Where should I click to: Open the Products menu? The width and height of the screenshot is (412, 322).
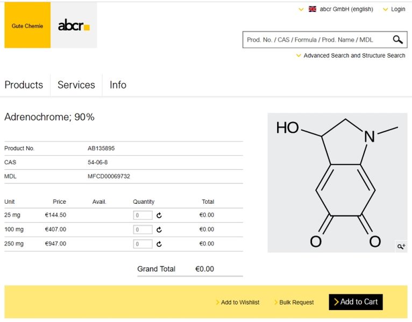pos(24,85)
